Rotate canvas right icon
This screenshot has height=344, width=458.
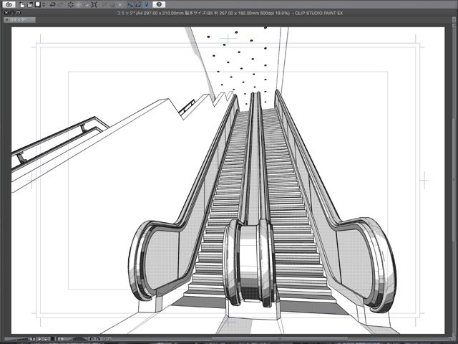97,339
